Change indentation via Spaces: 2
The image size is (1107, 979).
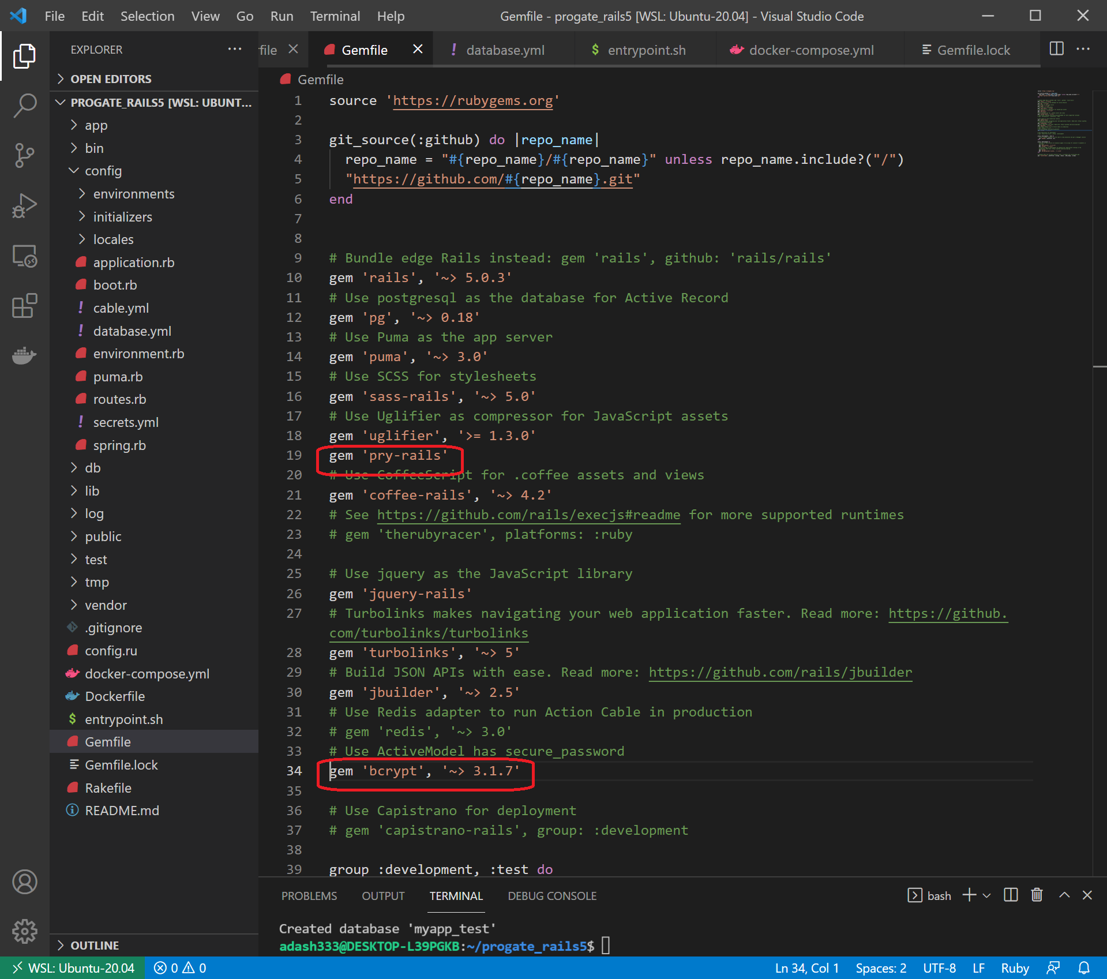coord(881,968)
